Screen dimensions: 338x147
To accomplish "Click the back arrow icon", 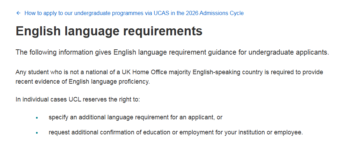I will pyautogui.click(x=18, y=13).
